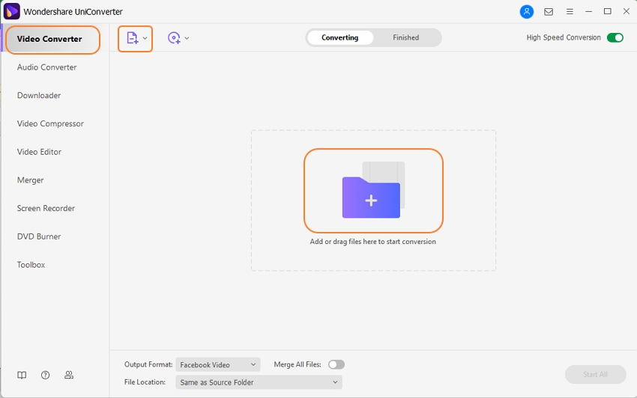Click the help question mark icon
637x398 pixels.
tap(46, 375)
